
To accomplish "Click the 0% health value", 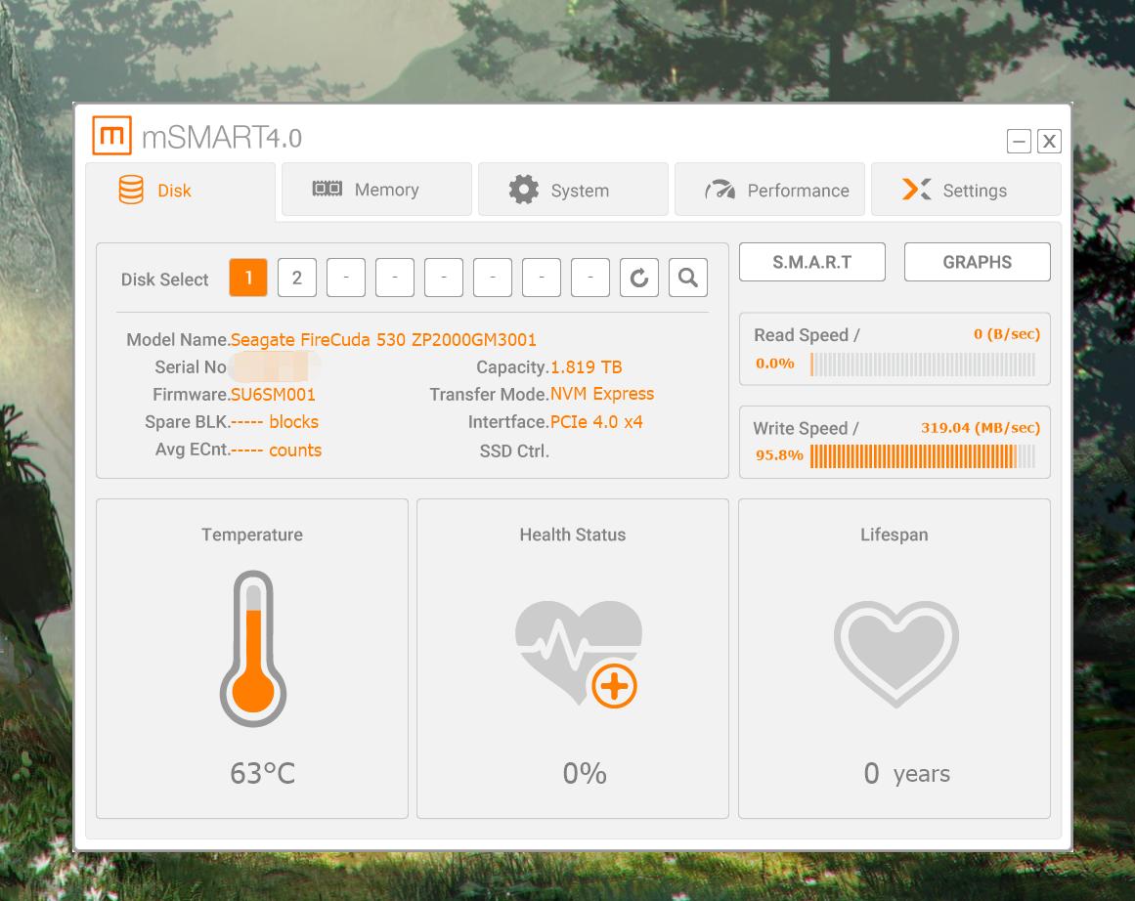I will 585,774.
